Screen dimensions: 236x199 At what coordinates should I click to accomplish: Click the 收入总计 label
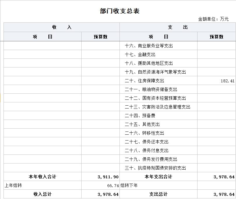coord(43,194)
